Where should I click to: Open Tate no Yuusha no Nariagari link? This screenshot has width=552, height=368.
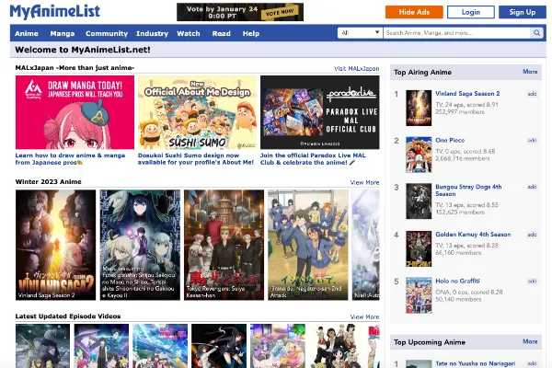pyautogui.click(x=475, y=363)
